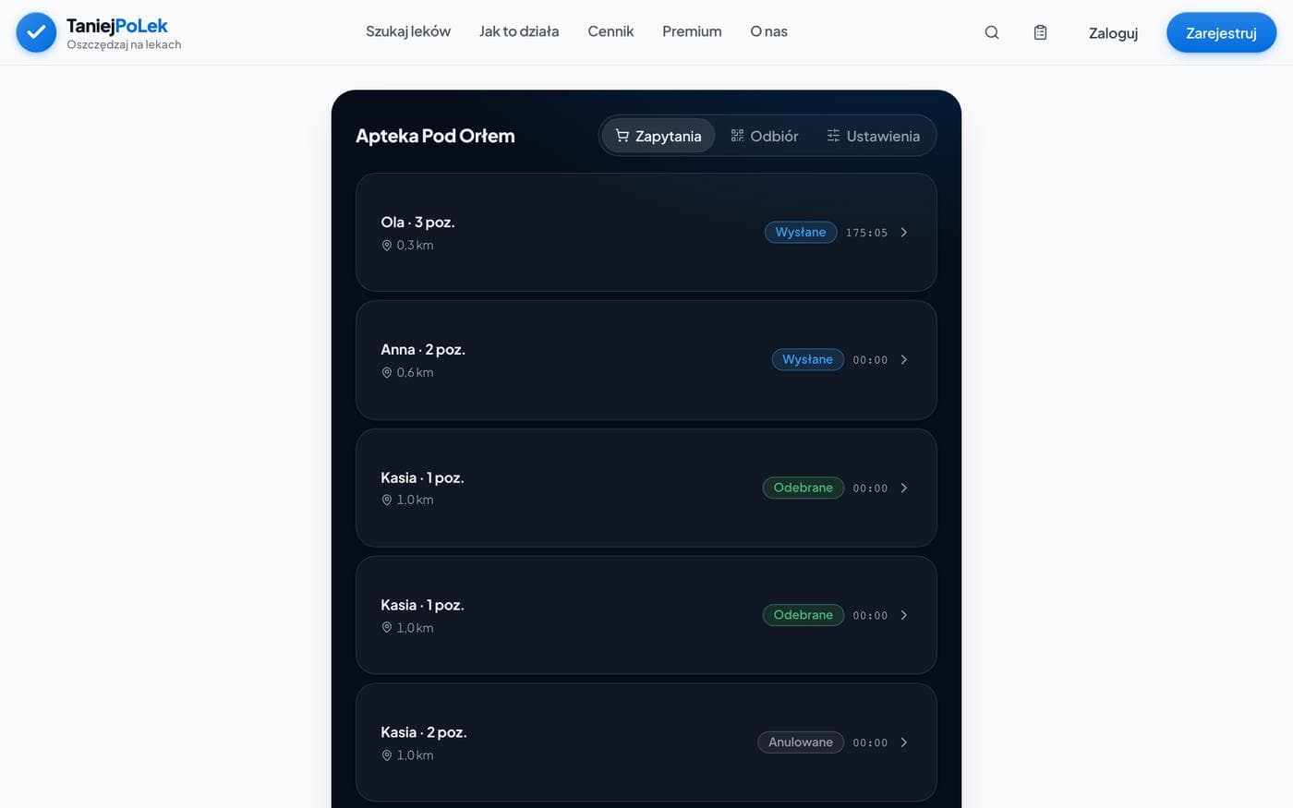Screen dimensions: 1293x808
Task: Open the first Kasia 1 poz. Odebrane card
Action: 646,488
